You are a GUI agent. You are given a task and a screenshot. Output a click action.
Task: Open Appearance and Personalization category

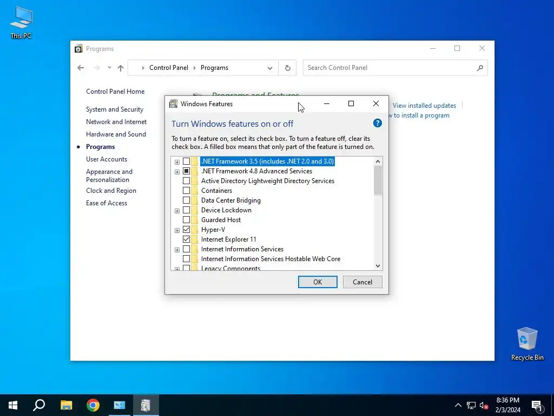109,175
